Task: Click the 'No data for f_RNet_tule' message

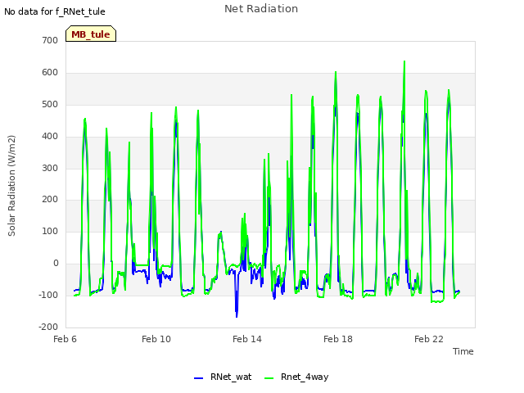Action: [55, 11]
